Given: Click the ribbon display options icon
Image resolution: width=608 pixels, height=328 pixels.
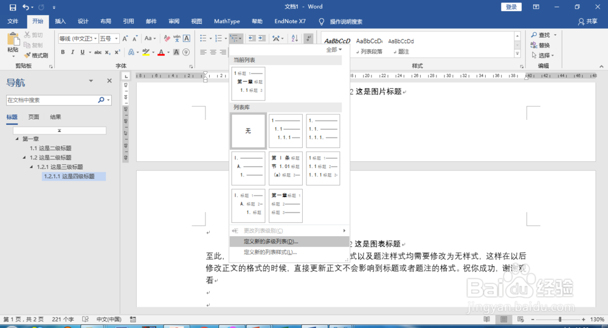Looking at the screenshot, I should pos(536,7).
